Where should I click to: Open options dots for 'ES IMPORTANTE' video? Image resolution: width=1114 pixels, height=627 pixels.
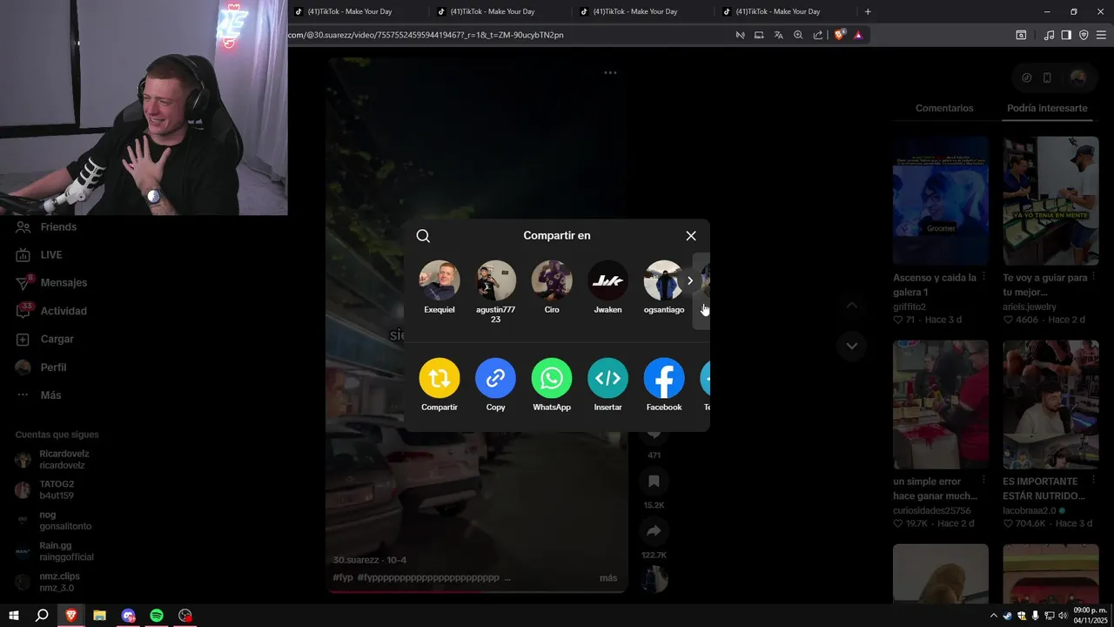(1094, 480)
